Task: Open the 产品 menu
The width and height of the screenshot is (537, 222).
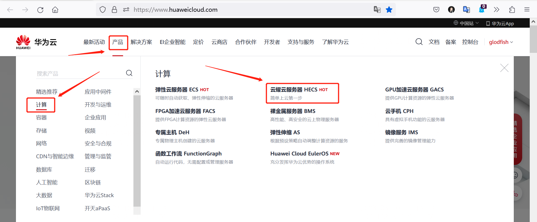Action: click(118, 42)
